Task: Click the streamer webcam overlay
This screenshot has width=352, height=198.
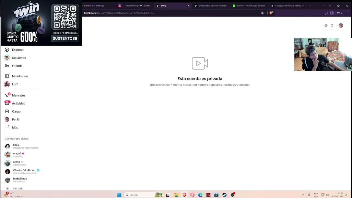Action: pos(323,54)
